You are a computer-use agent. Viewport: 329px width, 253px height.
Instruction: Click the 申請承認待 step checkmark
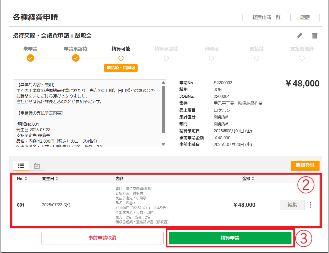tap(76, 58)
